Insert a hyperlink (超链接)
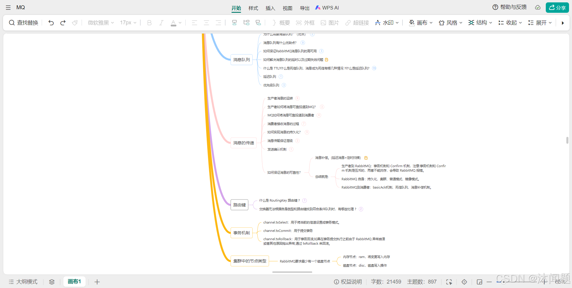This screenshot has height=288, width=572. point(357,23)
